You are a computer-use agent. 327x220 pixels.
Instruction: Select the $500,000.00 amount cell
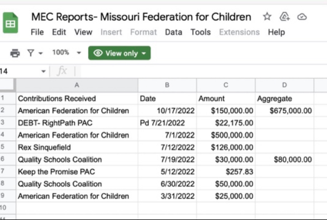pos(226,135)
